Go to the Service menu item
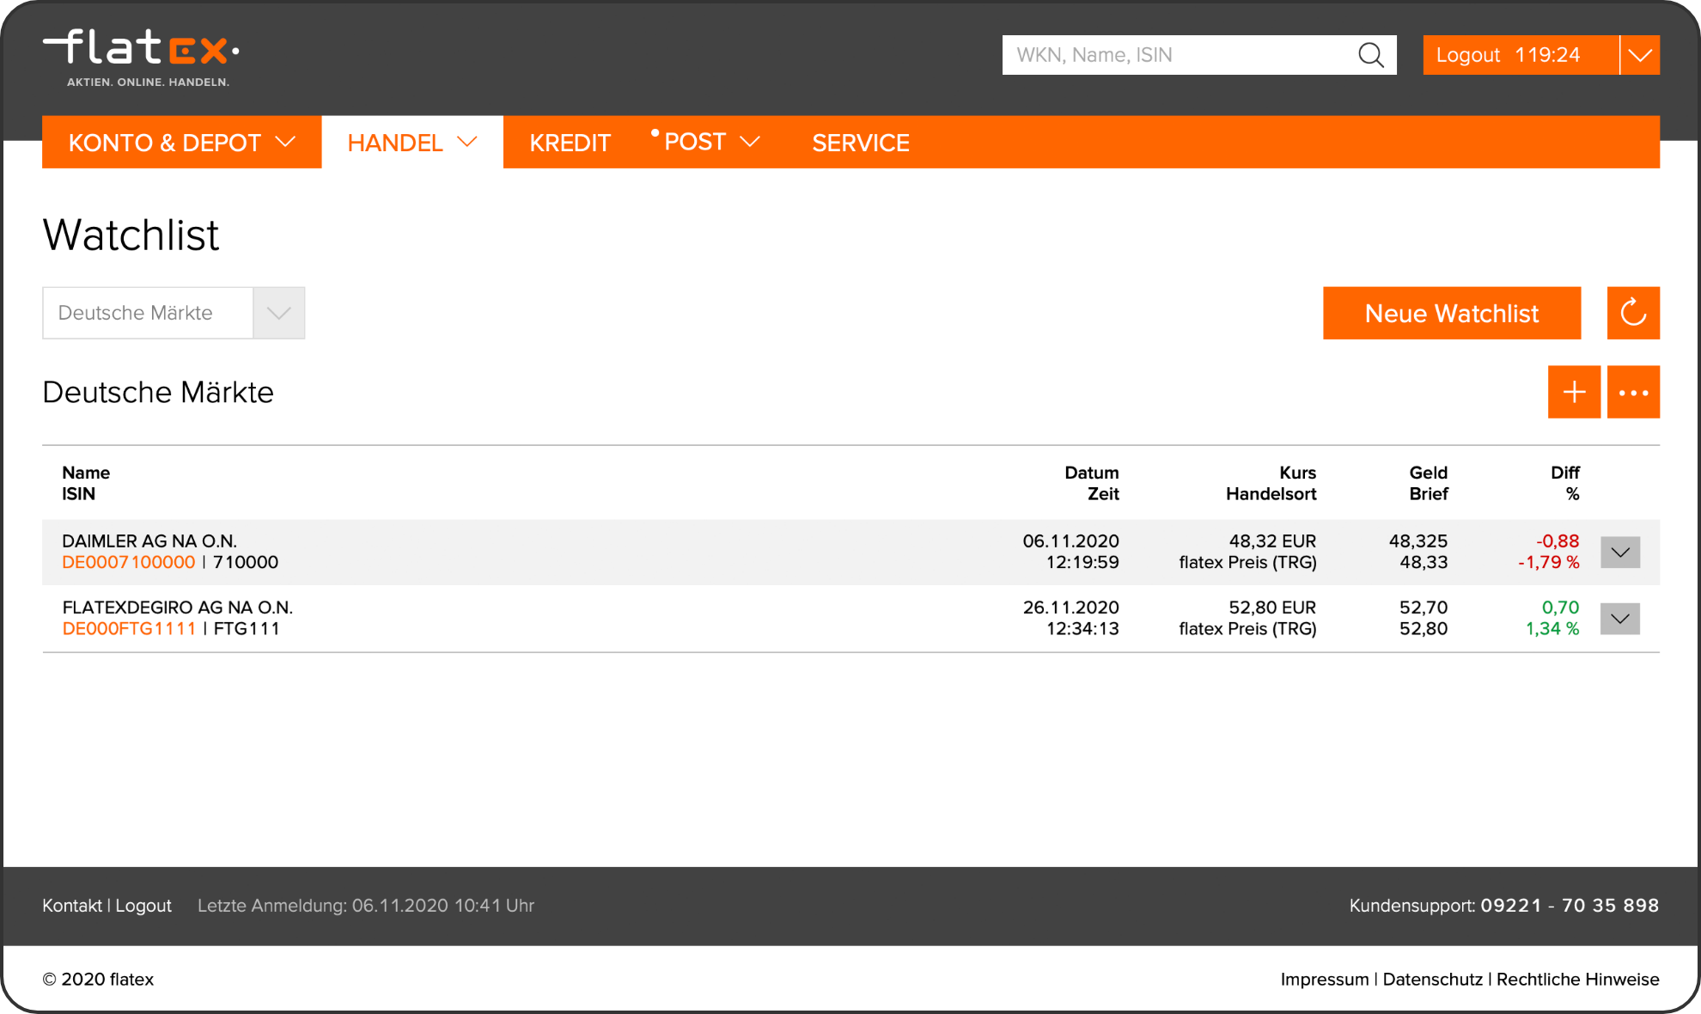This screenshot has width=1701, height=1014. (860, 143)
